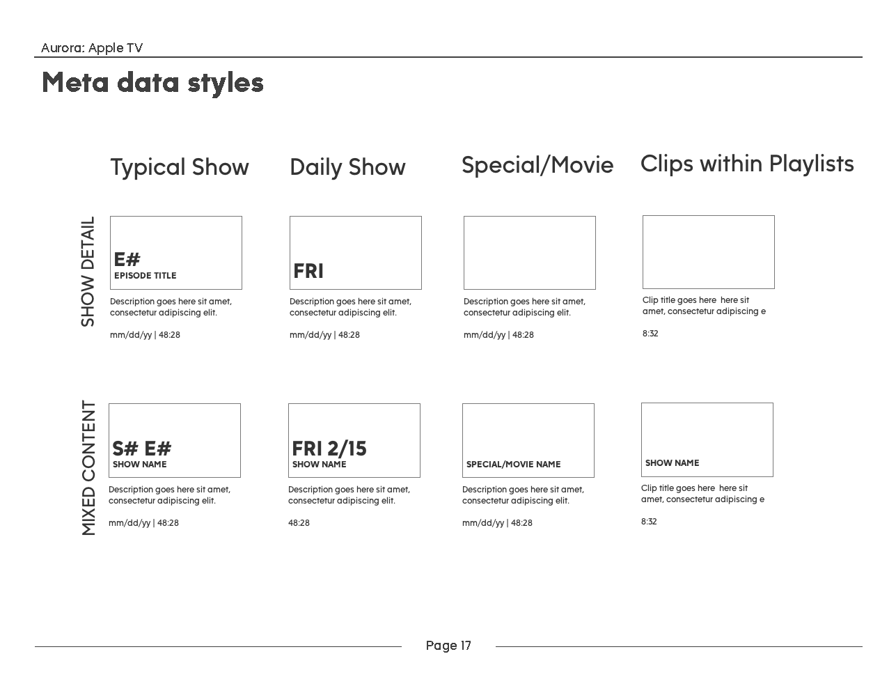Click the Daily Show column heading
Screen dimensions: 896x693
347,167
